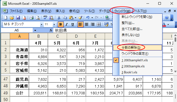Toggle Bold formatting
This screenshot has width=177, height=102.
coord(61,24)
